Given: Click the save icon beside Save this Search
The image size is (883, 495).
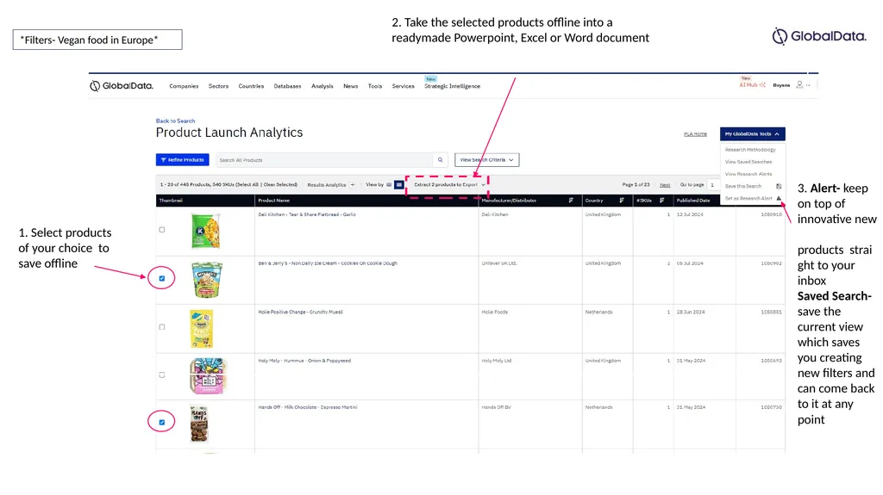Looking at the screenshot, I should 779,186.
